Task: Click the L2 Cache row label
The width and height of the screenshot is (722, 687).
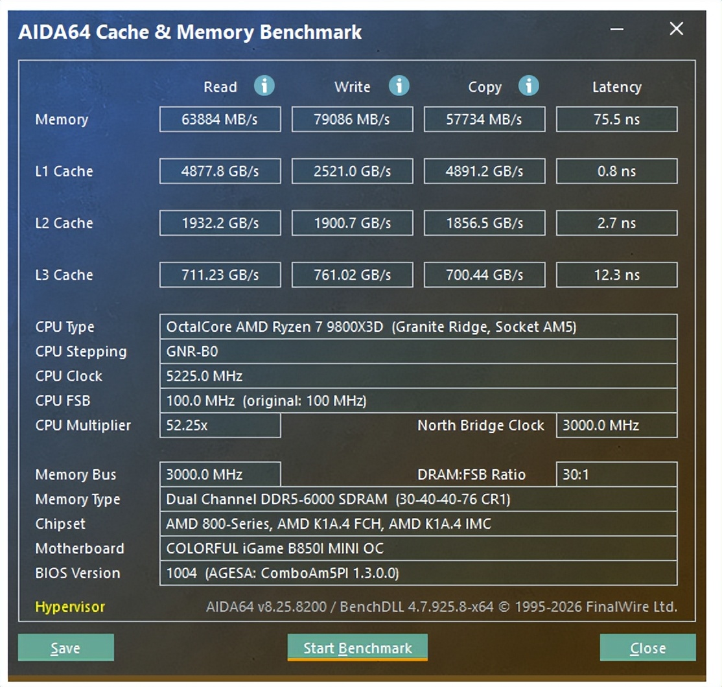Action: click(64, 223)
